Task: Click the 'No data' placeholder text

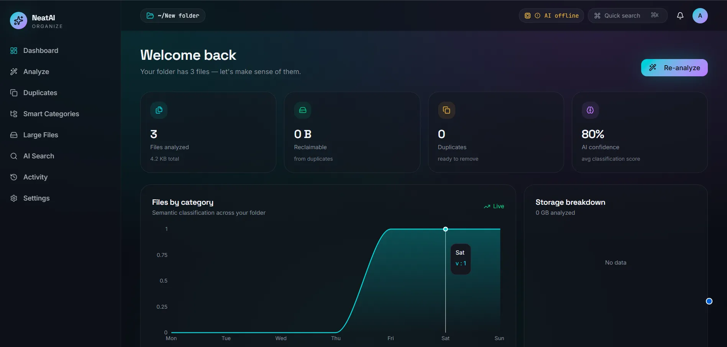Action: (x=615, y=263)
